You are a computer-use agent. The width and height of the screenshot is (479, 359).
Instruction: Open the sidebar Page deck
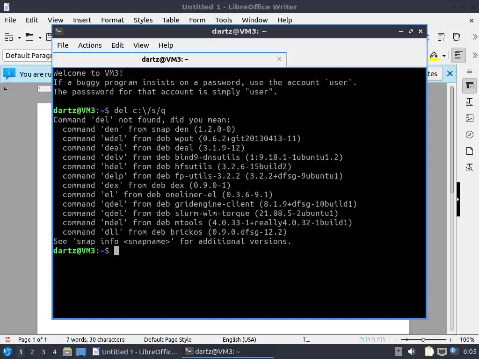point(470,151)
